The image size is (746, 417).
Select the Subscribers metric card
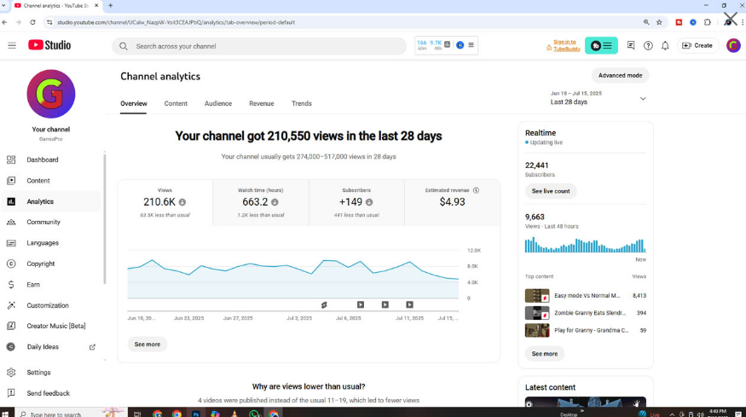pos(356,202)
